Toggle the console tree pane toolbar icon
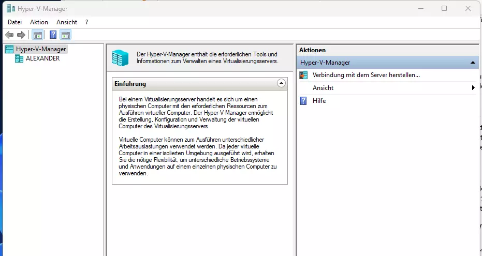The height and width of the screenshot is (256, 482). (37, 35)
